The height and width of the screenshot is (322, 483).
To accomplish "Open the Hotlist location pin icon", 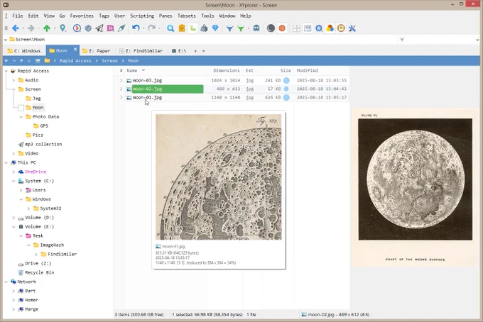I will click(x=63, y=28).
